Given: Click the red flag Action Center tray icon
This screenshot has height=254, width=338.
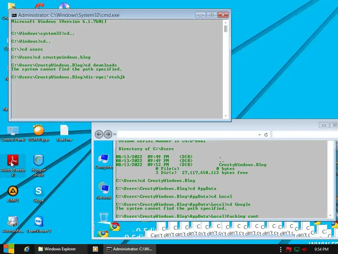Looking at the screenshot, I should [x=288, y=249].
